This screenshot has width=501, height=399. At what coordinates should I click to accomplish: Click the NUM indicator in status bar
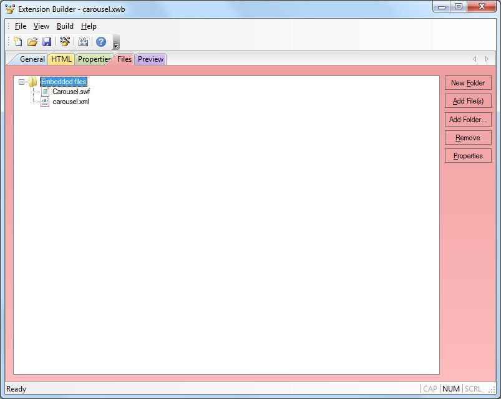[x=451, y=389]
